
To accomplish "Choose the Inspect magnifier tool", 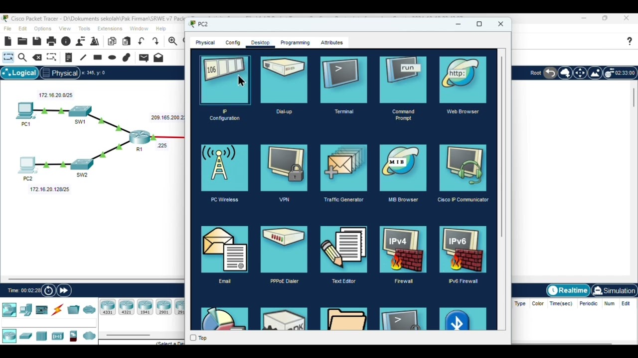I will pos(22,58).
